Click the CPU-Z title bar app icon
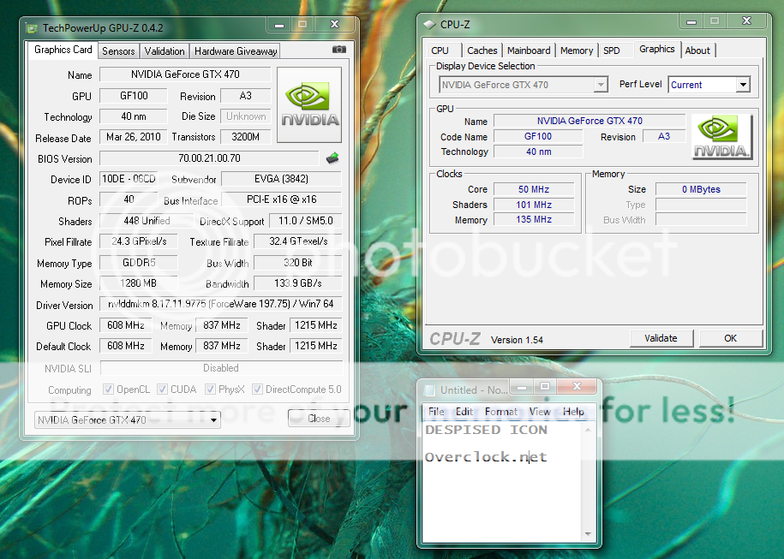784x559 pixels. pyautogui.click(x=429, y=24)
